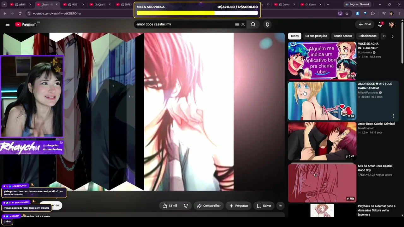Switch to the (5) SUPER tab

pyautogui.click(x=124, y=4)
